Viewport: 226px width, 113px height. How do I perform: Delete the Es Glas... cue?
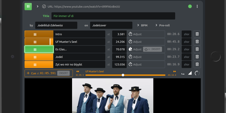tap(197, 49)
